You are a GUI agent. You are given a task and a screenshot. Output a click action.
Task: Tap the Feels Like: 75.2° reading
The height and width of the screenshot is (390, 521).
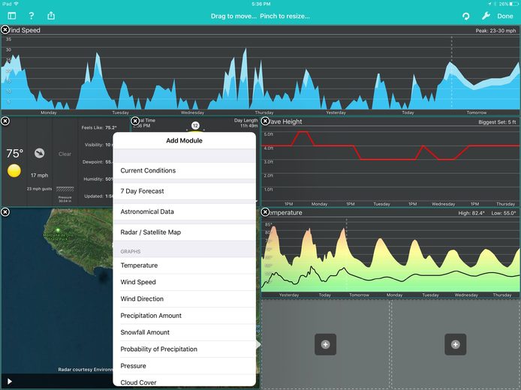click(x=99, y=127)
